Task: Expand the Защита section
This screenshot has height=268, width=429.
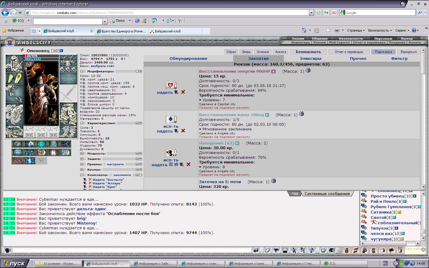Action: (82, 159)
